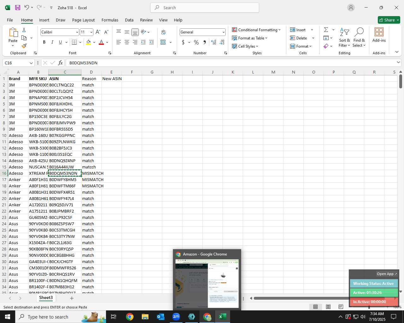Open Format as Table menu
The image size is (404, 323).
click(x=250, y=38)
